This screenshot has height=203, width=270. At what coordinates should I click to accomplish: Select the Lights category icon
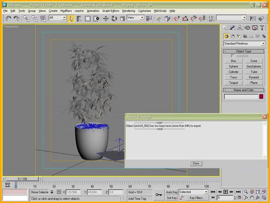point(239,36)
